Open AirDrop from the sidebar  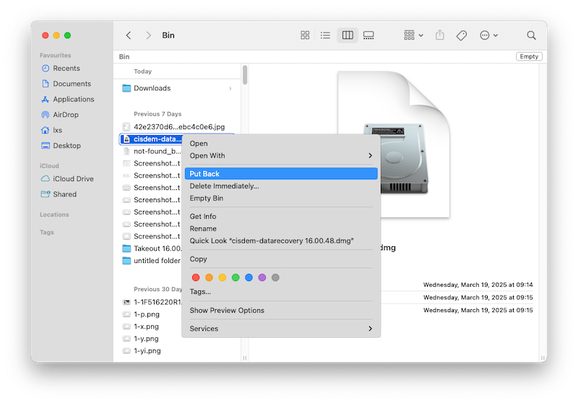click(65, 115)
